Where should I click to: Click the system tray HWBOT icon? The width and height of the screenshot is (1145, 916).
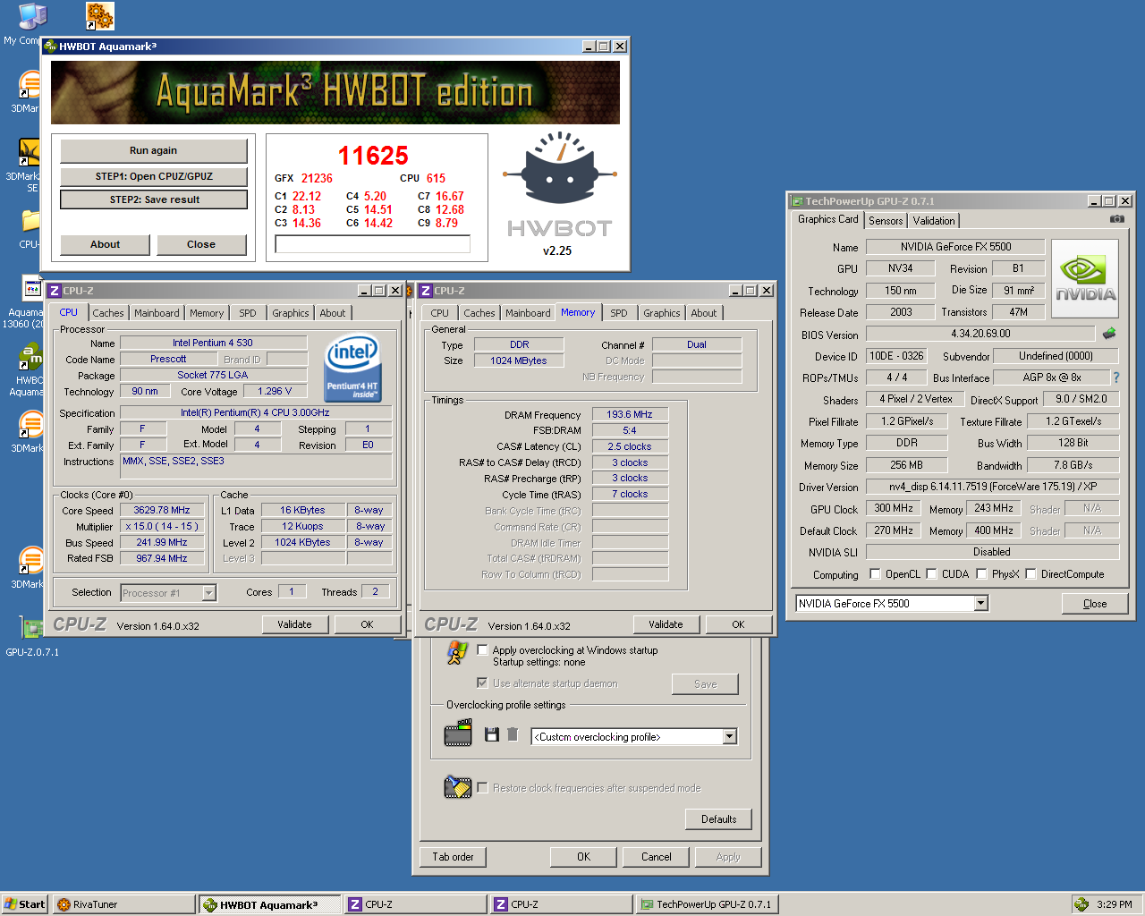[x=1081, y=904]
